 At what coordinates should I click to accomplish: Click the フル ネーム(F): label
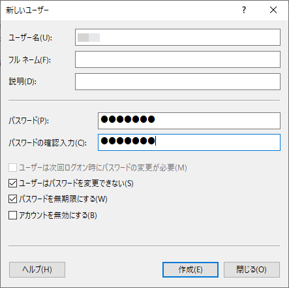click(x=29, y=60)
